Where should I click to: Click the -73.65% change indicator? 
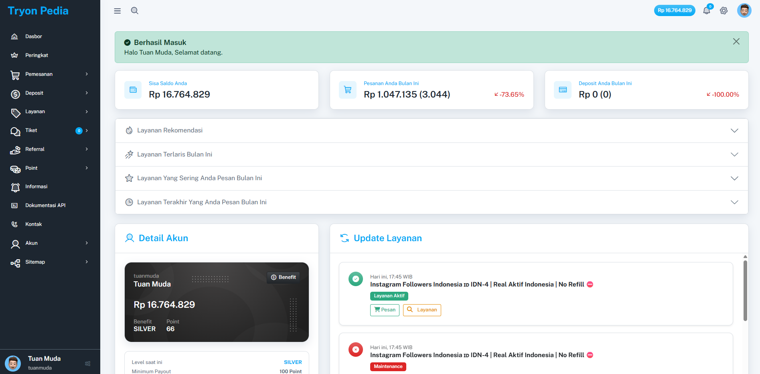coord(509,95)
